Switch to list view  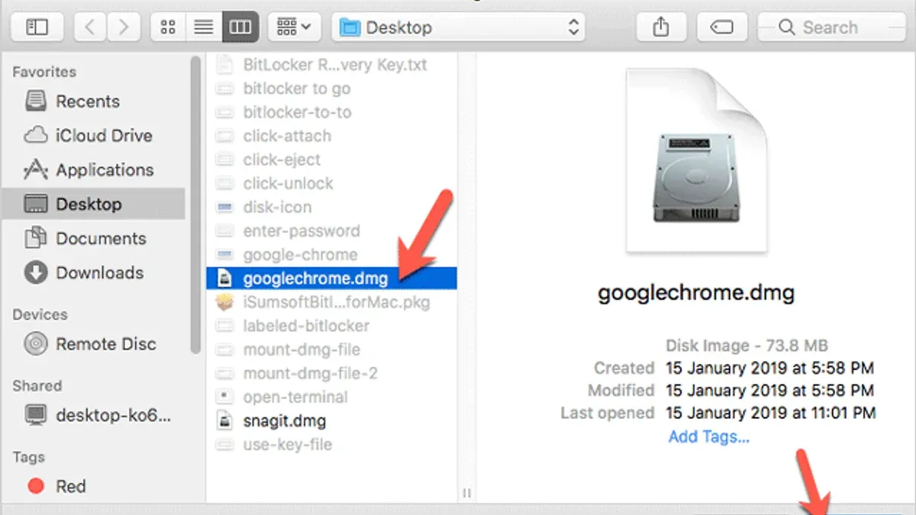[x=204, y=27]
